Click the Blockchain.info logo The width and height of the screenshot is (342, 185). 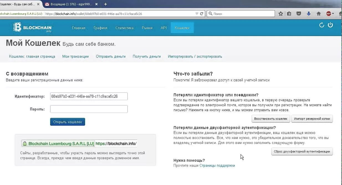[x=32, y=27]
